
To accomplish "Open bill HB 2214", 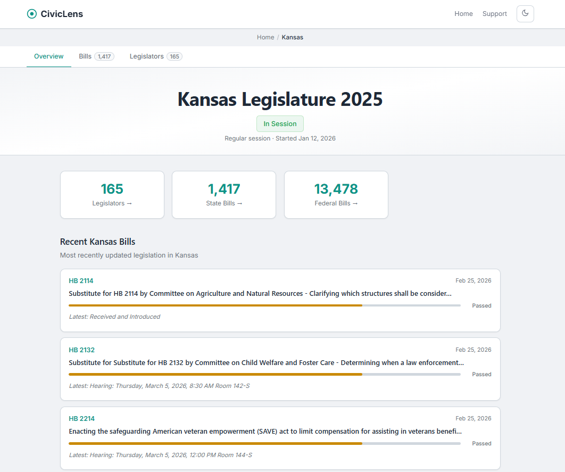I will [81, 419].
